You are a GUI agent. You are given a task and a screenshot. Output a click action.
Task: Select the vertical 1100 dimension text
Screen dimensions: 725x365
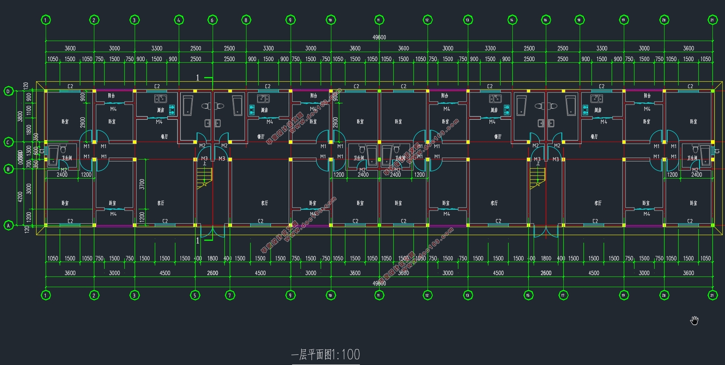click(x=29, y=111)
